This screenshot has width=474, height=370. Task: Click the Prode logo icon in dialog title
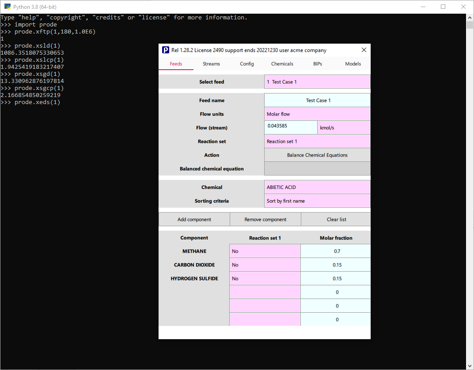click(x=165, y=50)
